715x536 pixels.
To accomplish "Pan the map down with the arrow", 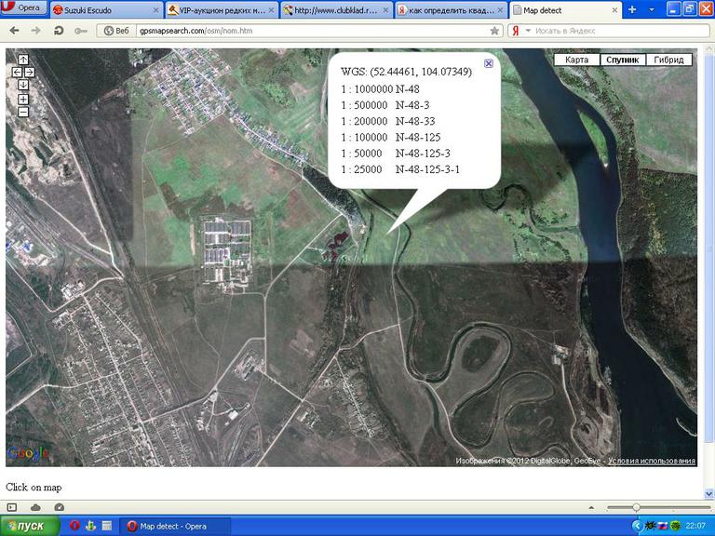I will click(x=23, y=85).
